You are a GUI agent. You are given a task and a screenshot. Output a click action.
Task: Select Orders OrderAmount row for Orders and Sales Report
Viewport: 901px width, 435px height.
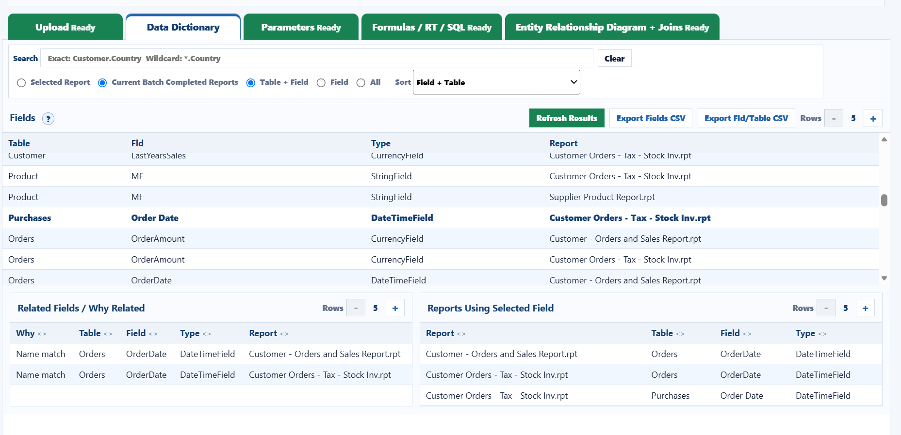click(441, 239)
